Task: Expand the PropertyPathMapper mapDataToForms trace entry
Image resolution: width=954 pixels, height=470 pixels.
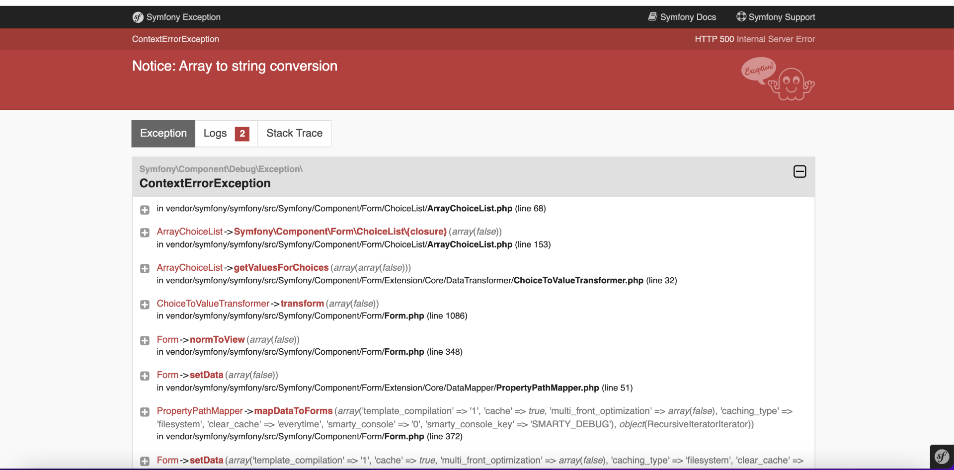Action: pyautogui.click(x=145, y=412)
